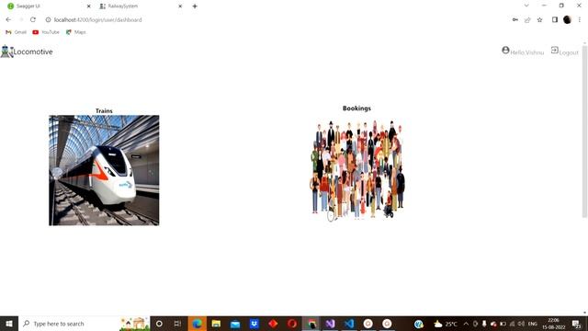Click the Logout text link
The height and width of the screenshot is (331, 588).
tap(569, 53)
